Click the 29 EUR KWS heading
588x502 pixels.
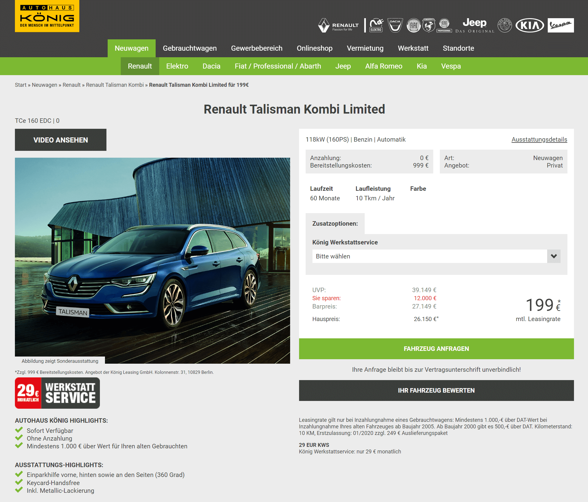[314, 445]
